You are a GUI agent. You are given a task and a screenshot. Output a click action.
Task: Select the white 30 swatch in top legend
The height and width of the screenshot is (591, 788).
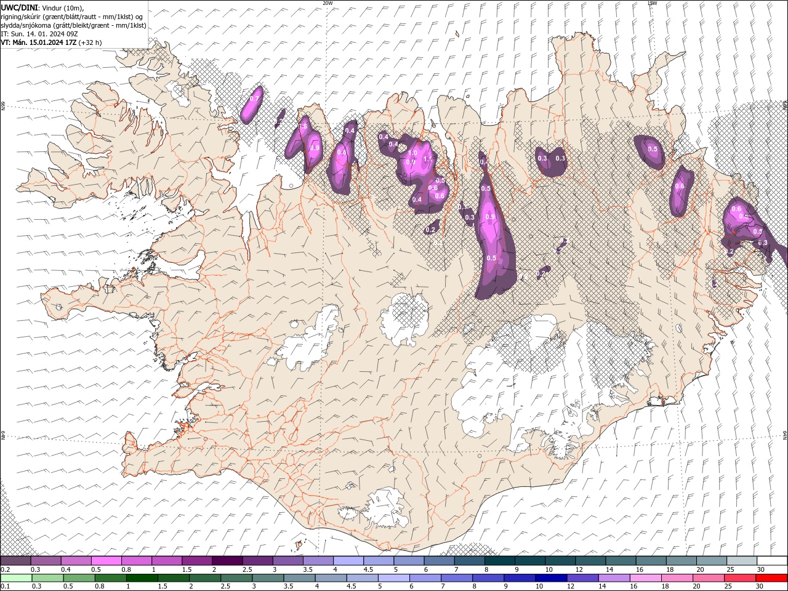pos(772,561)
